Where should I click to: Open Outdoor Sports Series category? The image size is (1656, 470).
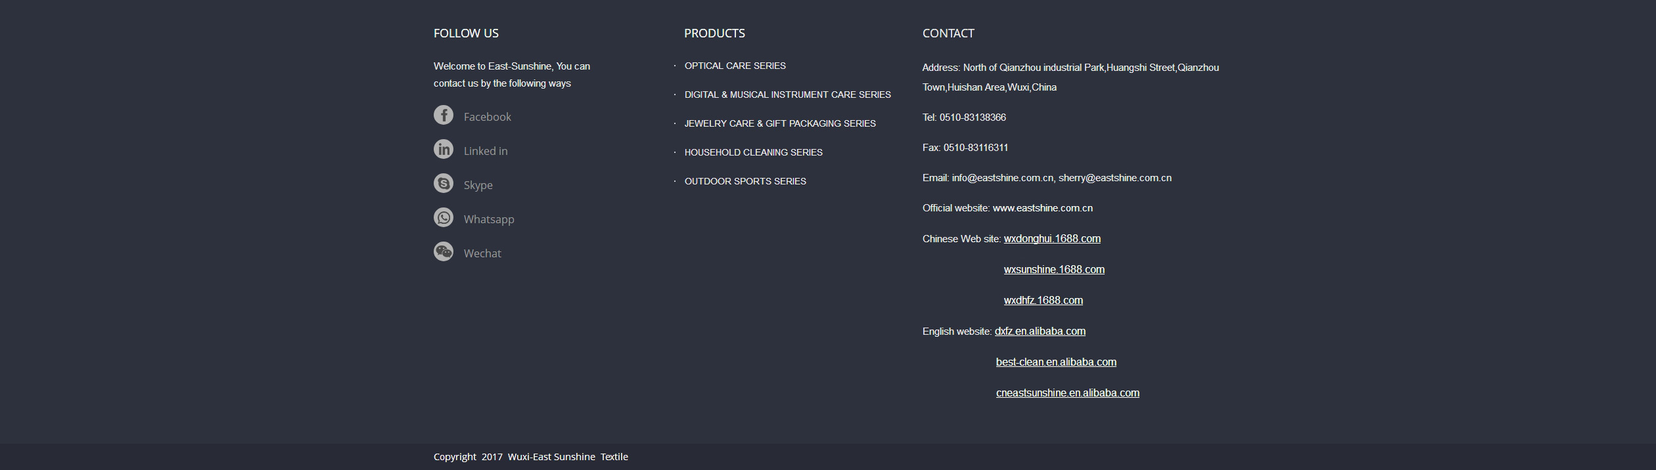pyautogui.click(x=745, y=181)
